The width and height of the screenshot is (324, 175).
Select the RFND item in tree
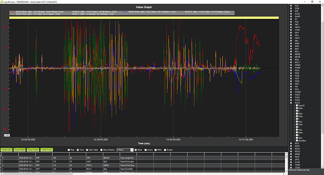coord(297,154)
